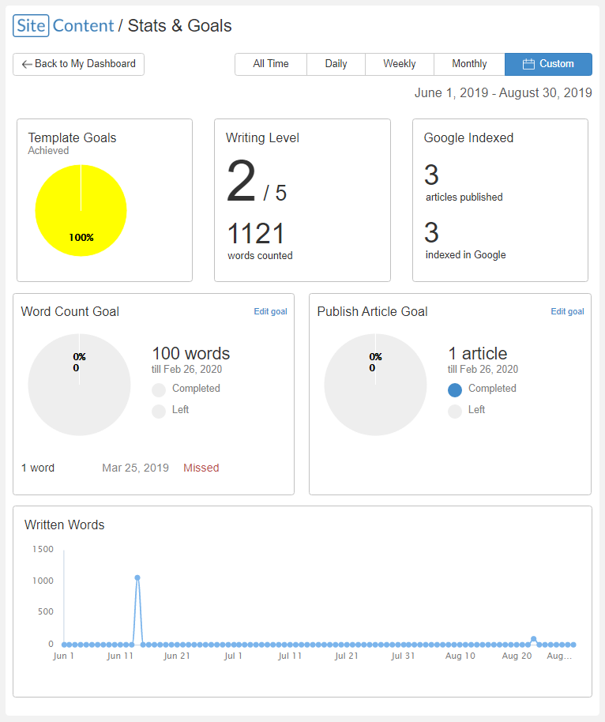This screenshot has width=605, height=722.
Task: Click the calendar icon on Custom tab
Action: pyautogui.click(x=528, y=64)
